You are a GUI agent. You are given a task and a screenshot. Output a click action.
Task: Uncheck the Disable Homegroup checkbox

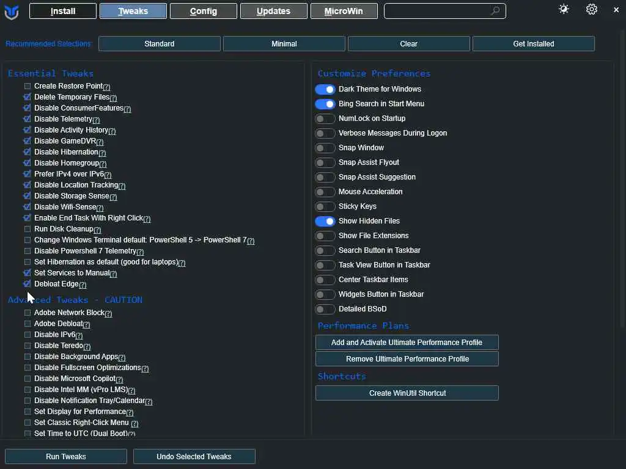click(x=27, y=162)
